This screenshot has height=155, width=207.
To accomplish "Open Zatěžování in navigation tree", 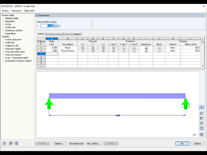I will point(10,27).
